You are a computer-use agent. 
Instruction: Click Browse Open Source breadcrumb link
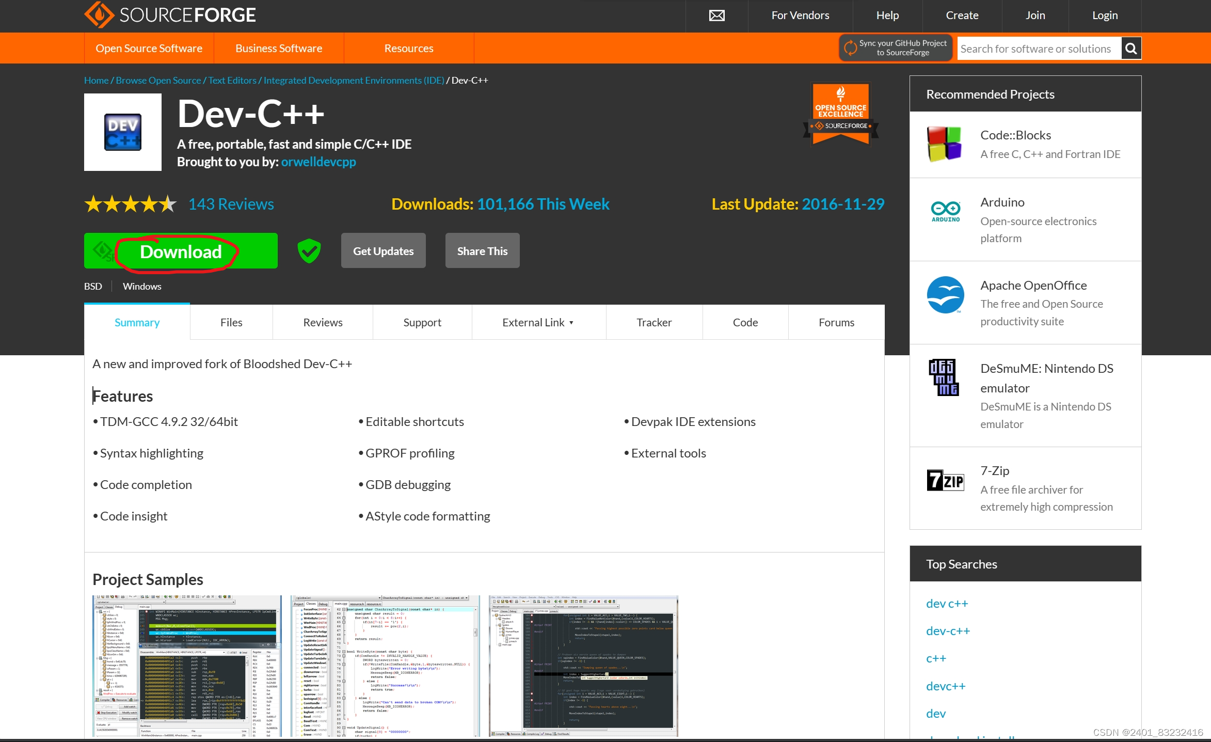pyautogui.click(x=158, y=81)
